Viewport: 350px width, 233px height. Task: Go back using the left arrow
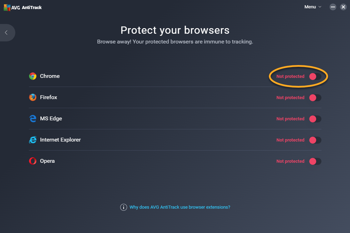(6, 33)
